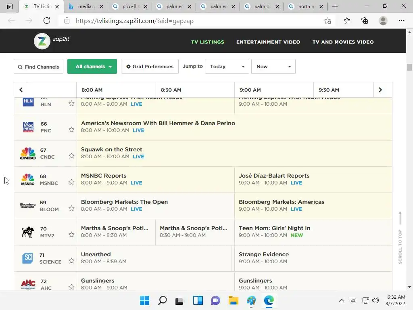Favorite the HLN channel star
The width and height of the screenshot is (413, 310).
coord(71,103)
